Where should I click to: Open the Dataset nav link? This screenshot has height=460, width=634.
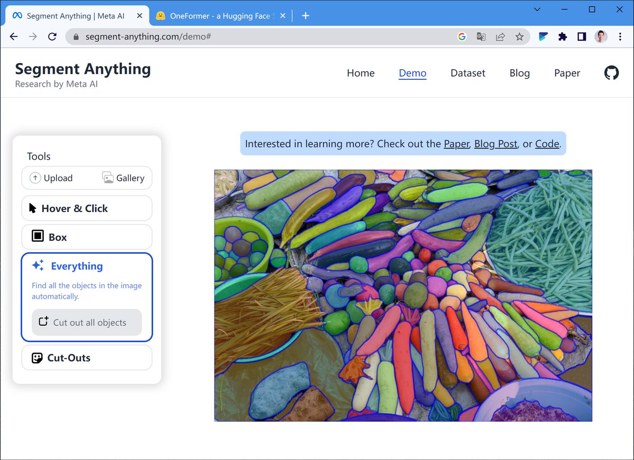click(x=468, y=73)
